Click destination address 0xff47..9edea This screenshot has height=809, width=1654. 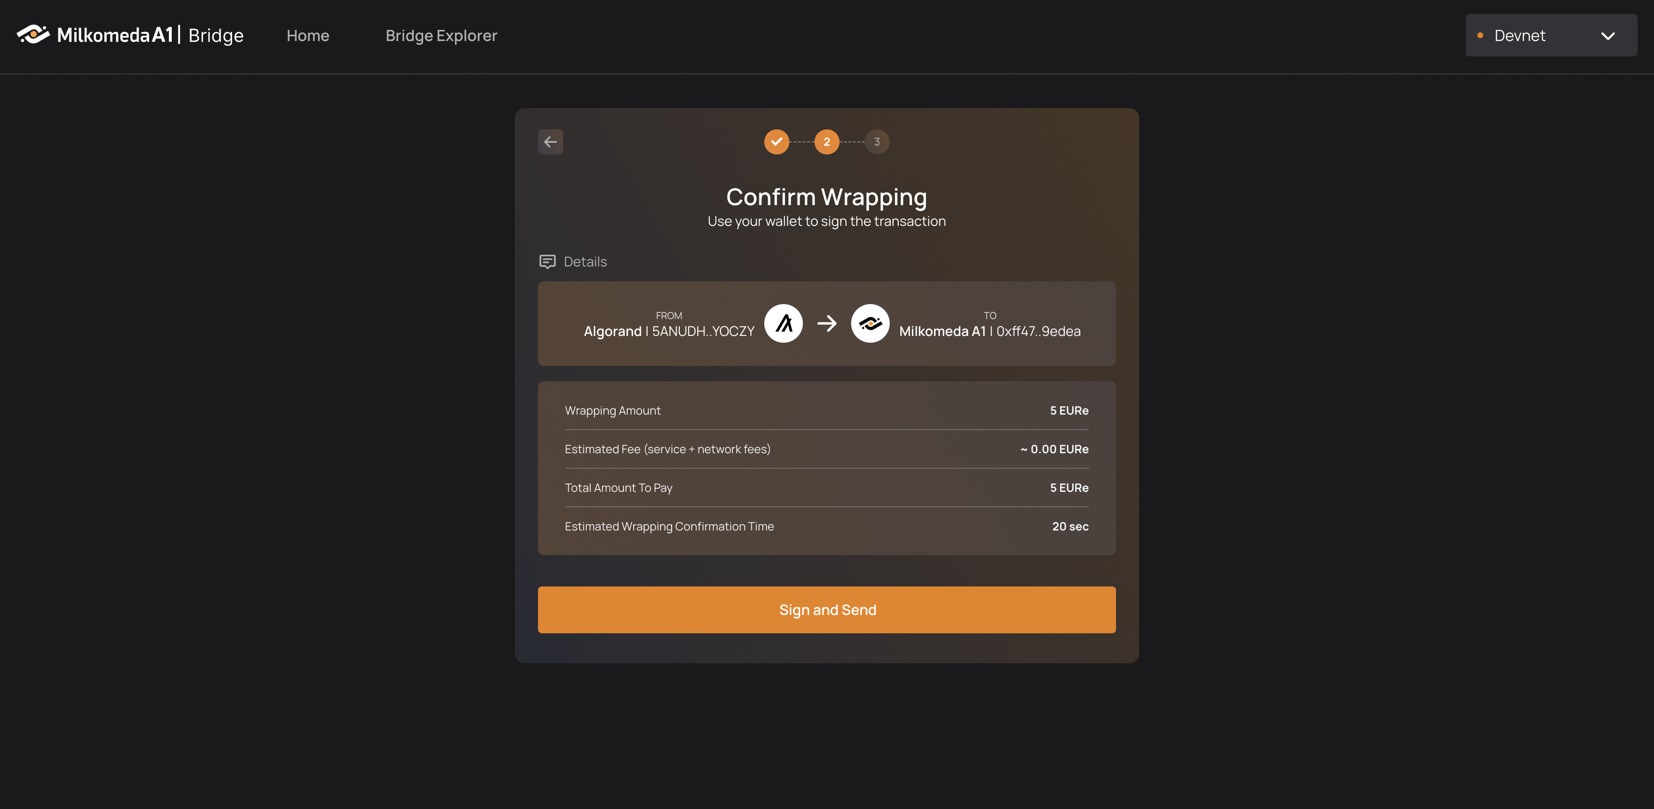click(1038, 332)
